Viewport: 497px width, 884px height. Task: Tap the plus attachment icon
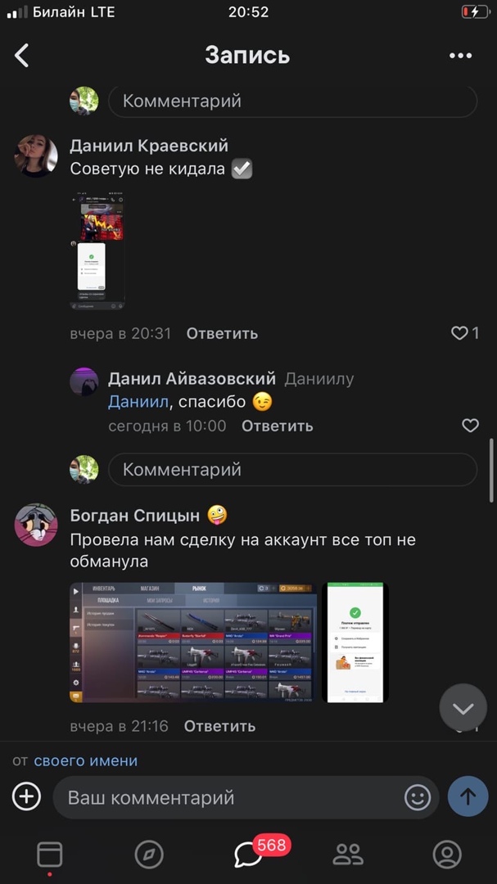pyautogui.click(x=26, y=796)
